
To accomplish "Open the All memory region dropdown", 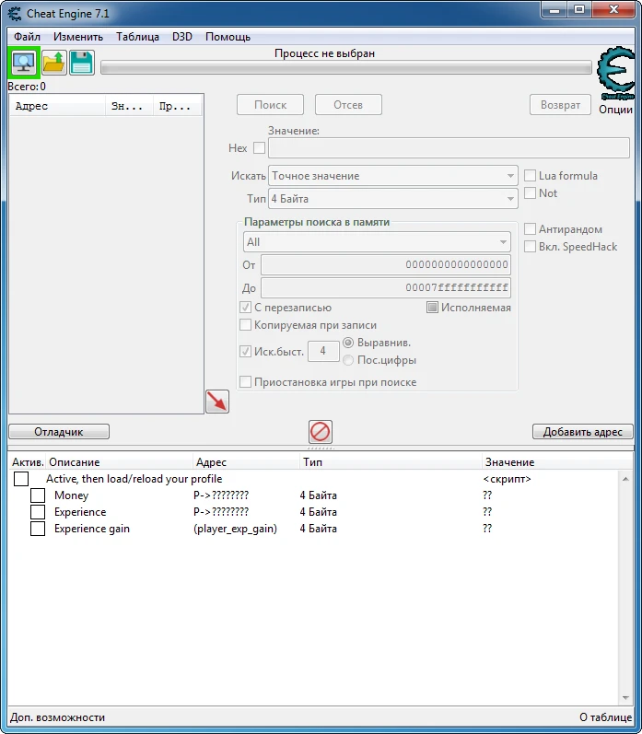I will (377, 242).
